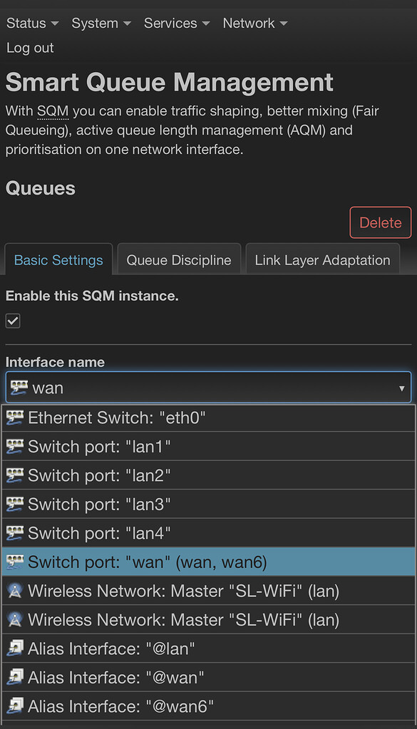The height and width of the screenshot is (729, 417).
Task: Click the switch port icon beside "lan1"
Action: coord(15,447)
